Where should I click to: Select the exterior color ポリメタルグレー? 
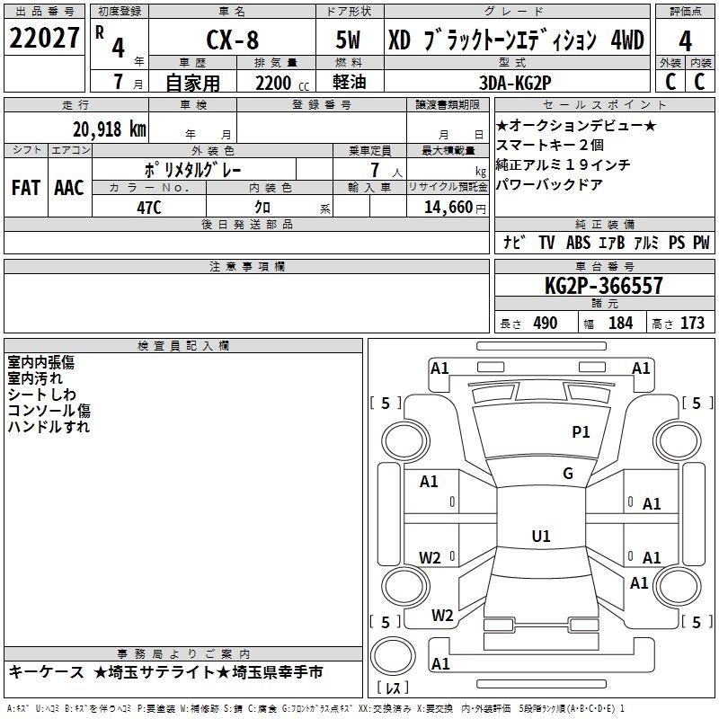pyautogui.click(x=192, y=170)
